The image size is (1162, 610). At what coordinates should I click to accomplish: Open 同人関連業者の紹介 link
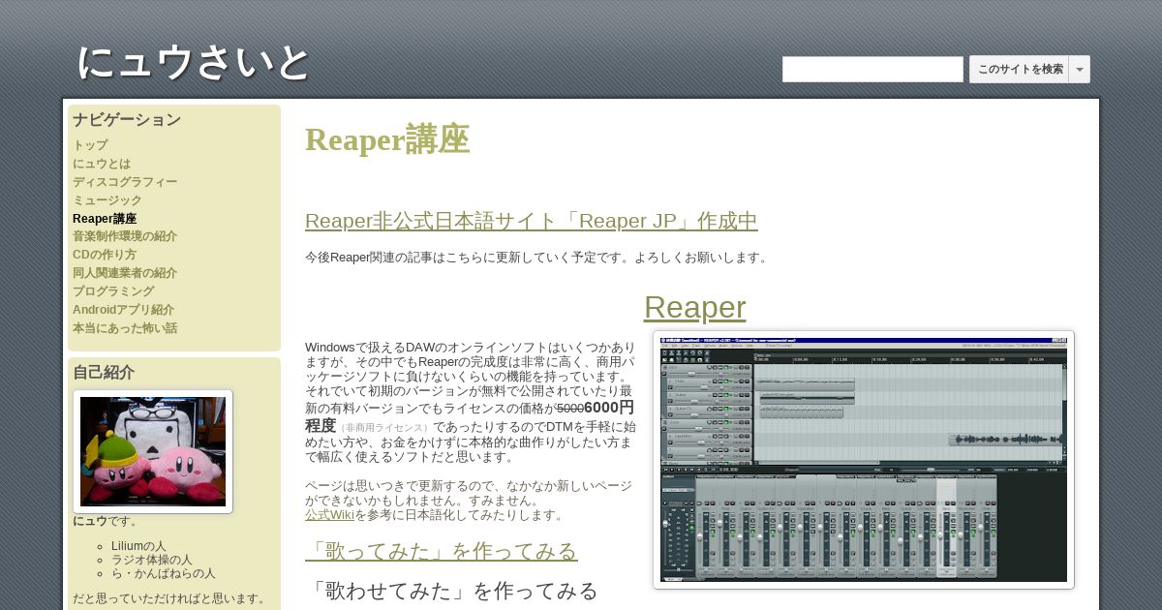[x=125, y=273]
